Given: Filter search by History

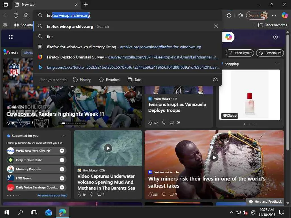Looking at the screenshot, I should (x=82, y=80).
